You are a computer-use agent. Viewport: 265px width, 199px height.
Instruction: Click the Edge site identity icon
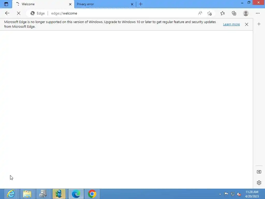[38, 13]
